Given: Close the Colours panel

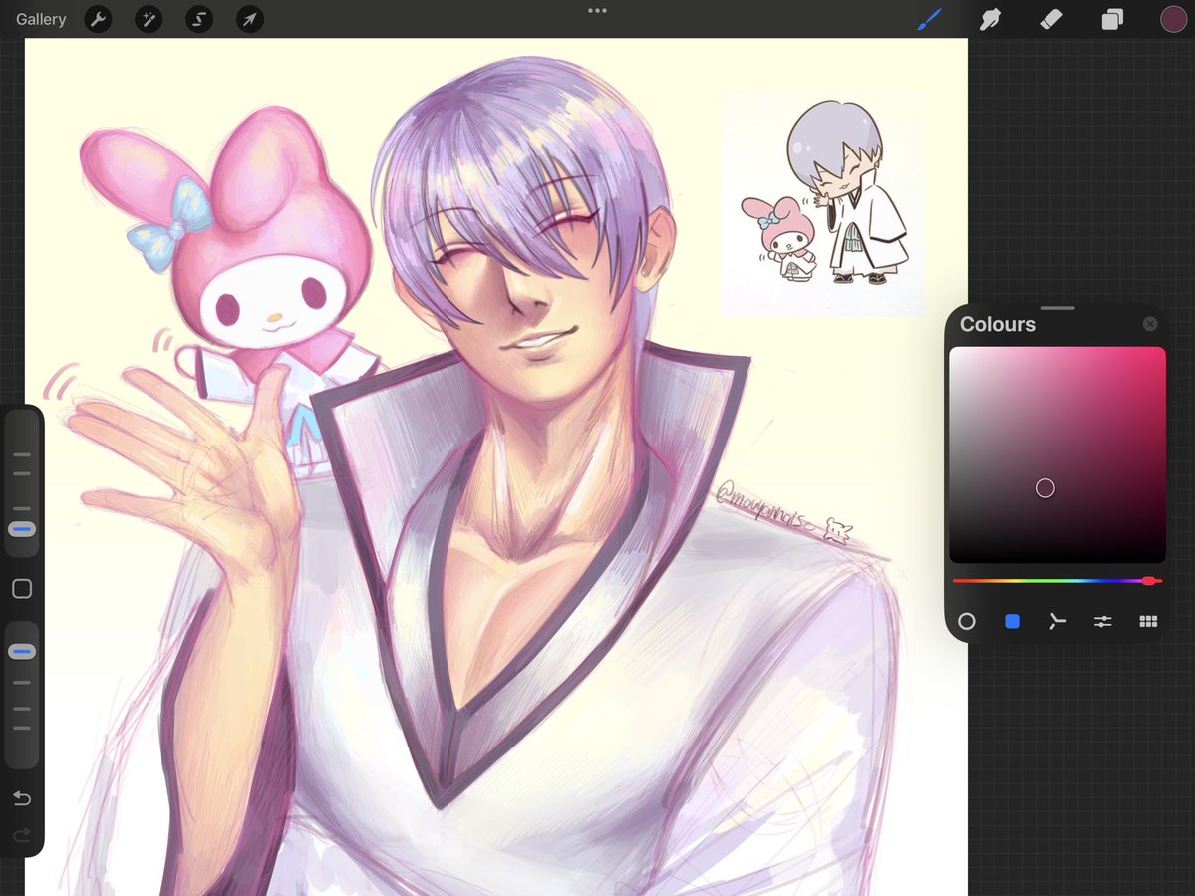Looking at the screenshot, I should (1150, 324).
